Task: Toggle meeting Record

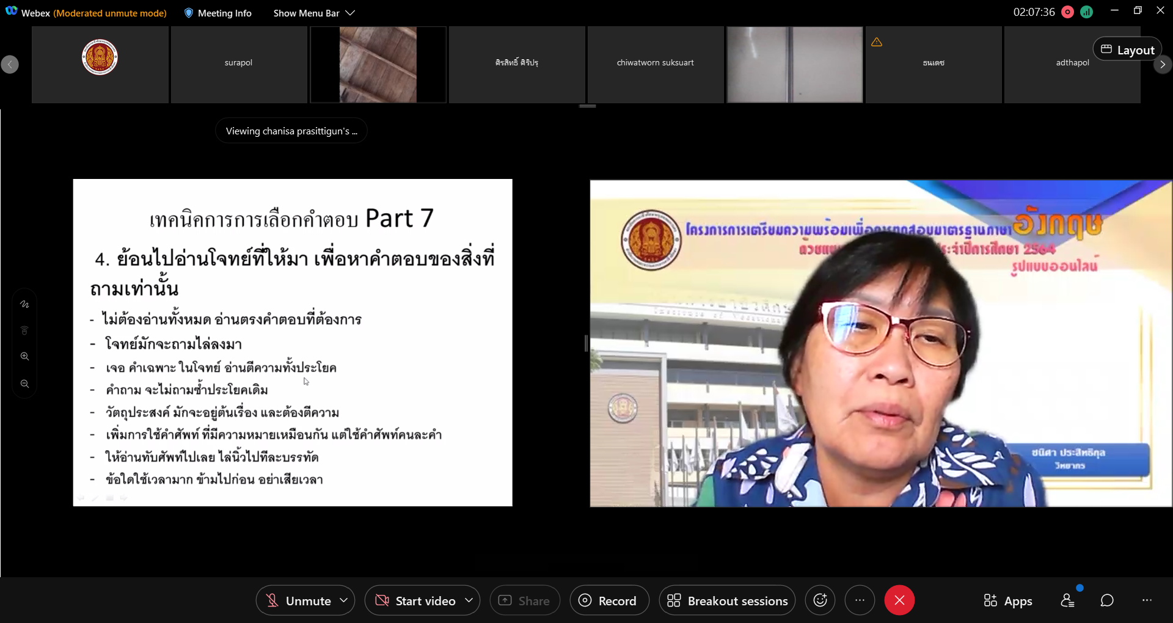Action: (608, 601)
